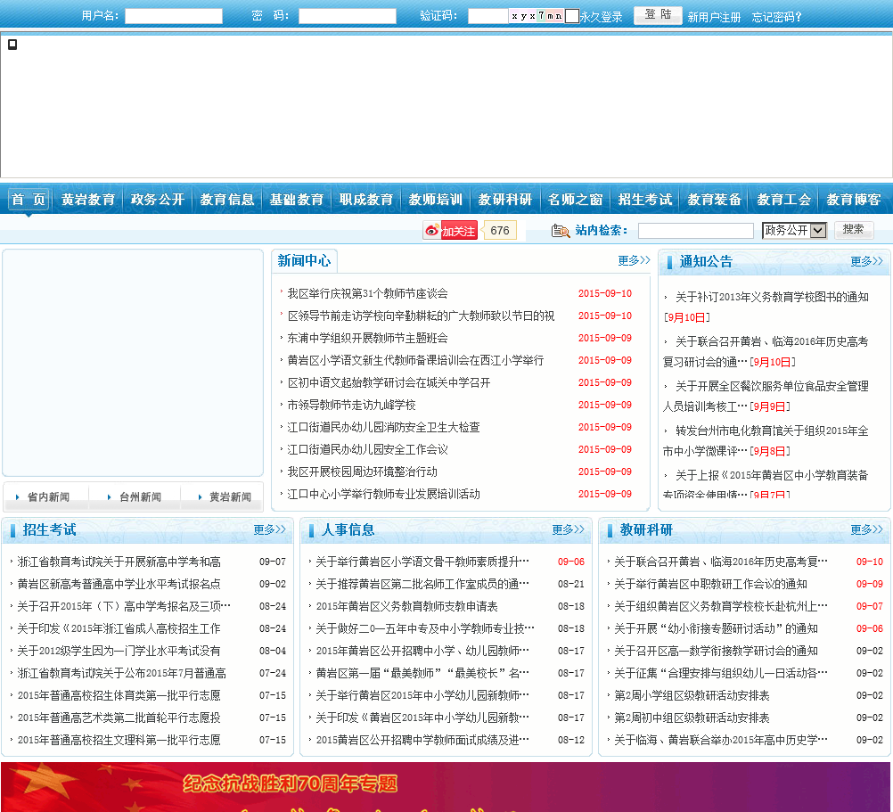Open the 教师培训 menu item
Screen dimensions: 893x812
coord(436,200)
